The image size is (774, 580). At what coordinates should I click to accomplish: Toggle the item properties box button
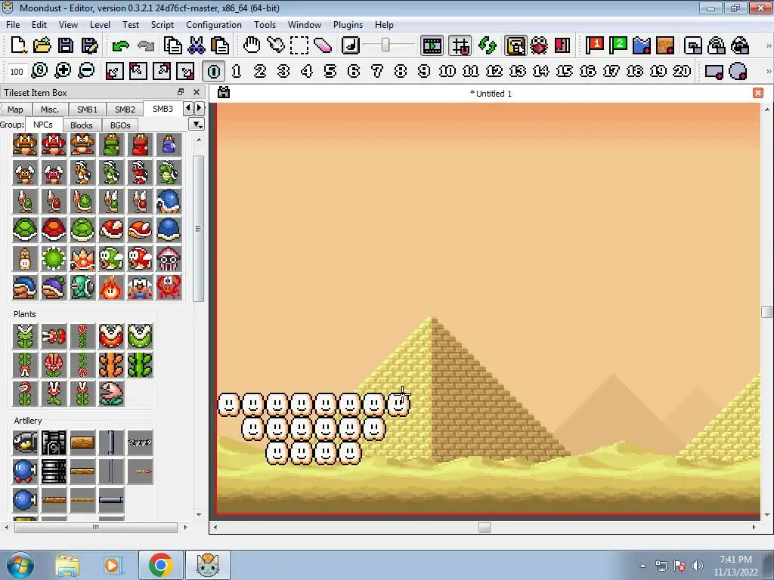[515, 46]
